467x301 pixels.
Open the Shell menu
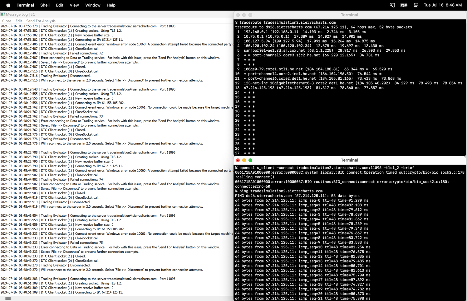(x=45, y=5)
